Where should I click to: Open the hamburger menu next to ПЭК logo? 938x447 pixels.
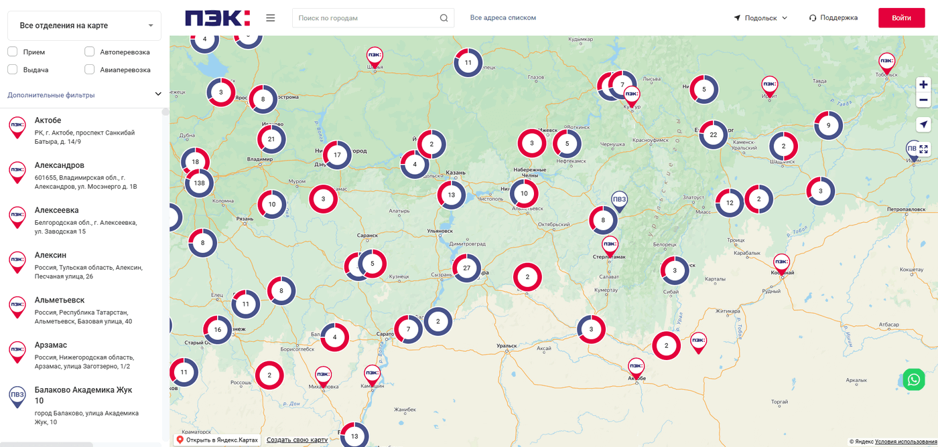pyautogui.click(x=271, y=18)
